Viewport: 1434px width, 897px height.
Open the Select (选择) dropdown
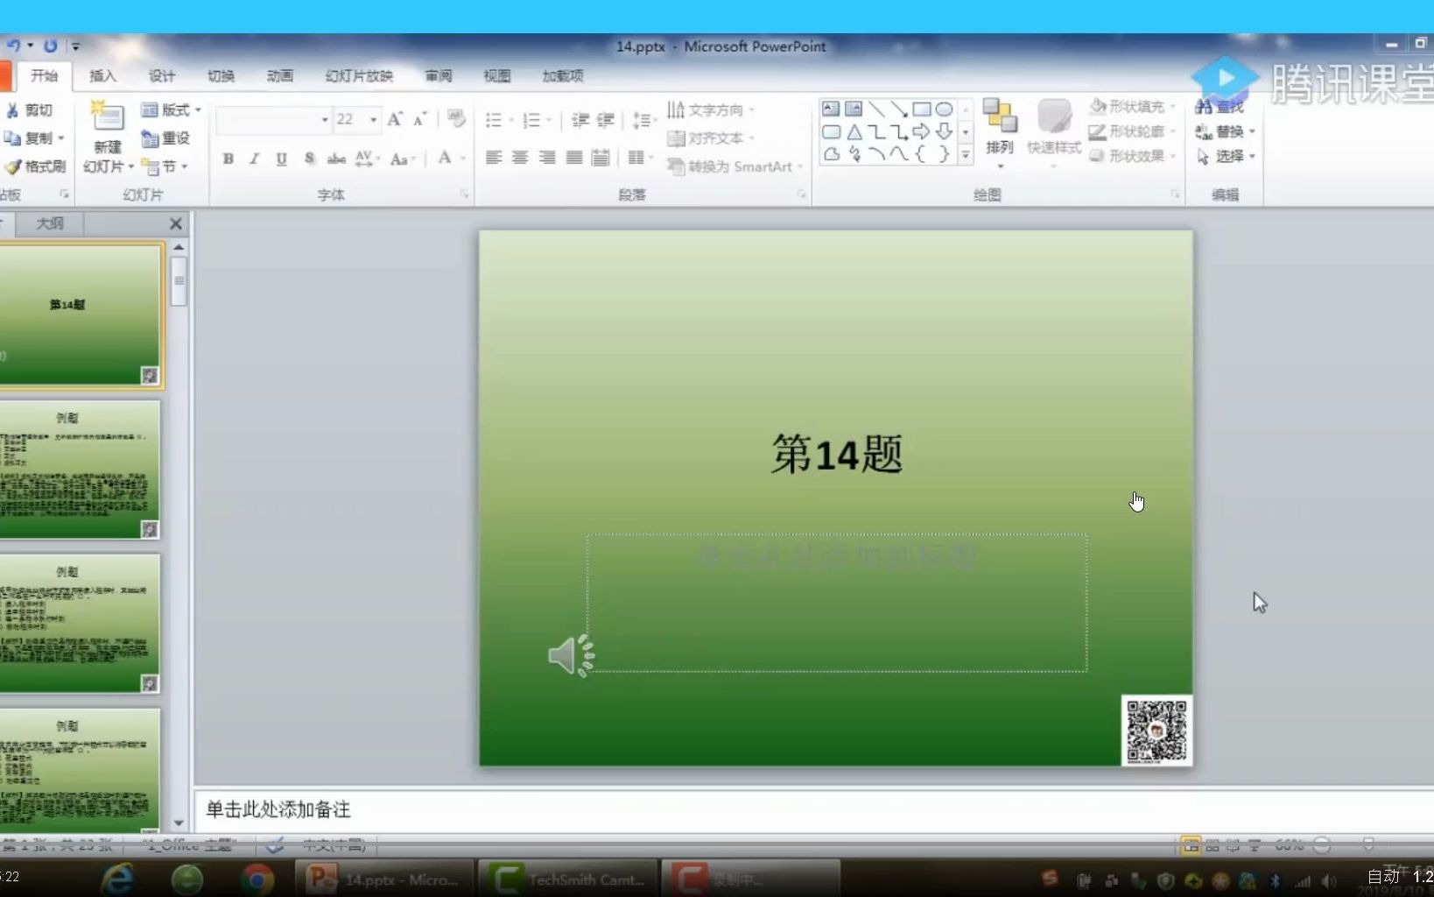tap(1226, 156)
